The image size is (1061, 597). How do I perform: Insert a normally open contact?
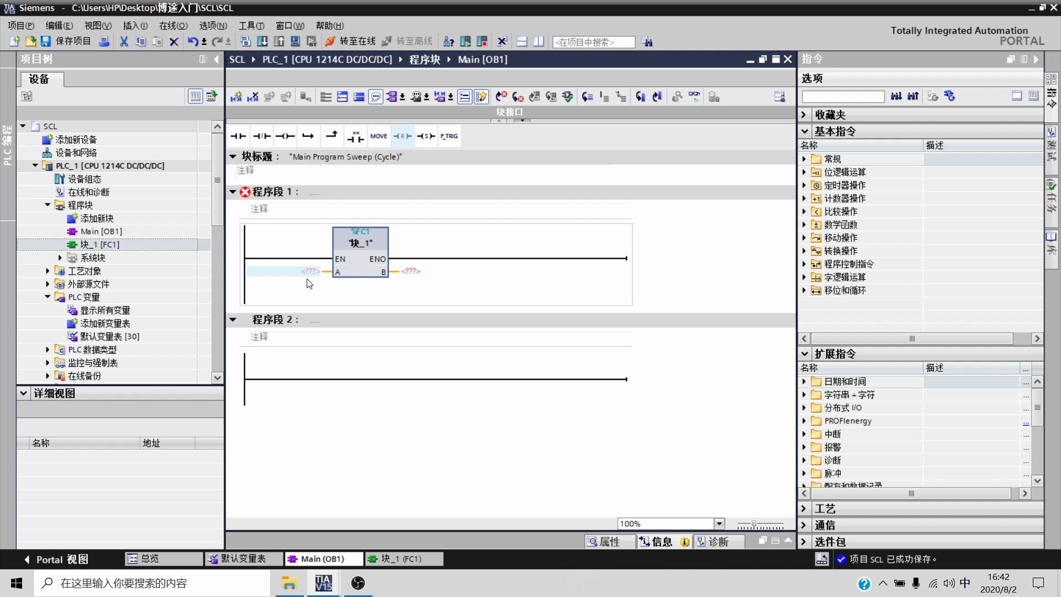click(x=238, y=136)
